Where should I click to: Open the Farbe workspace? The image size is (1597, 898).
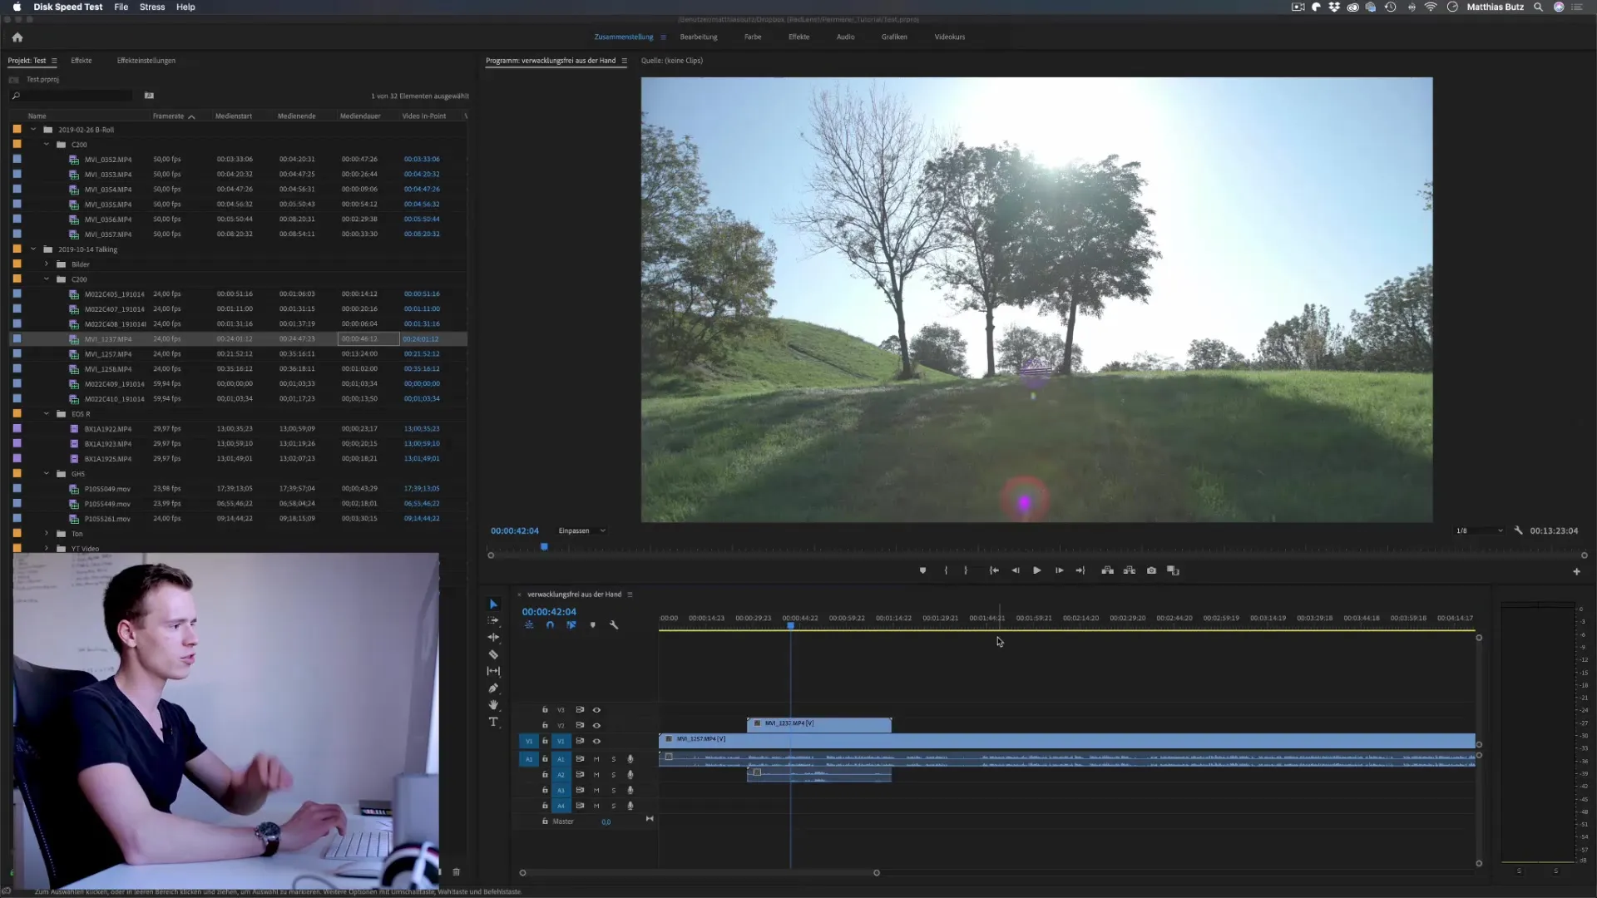click(753, 37)
